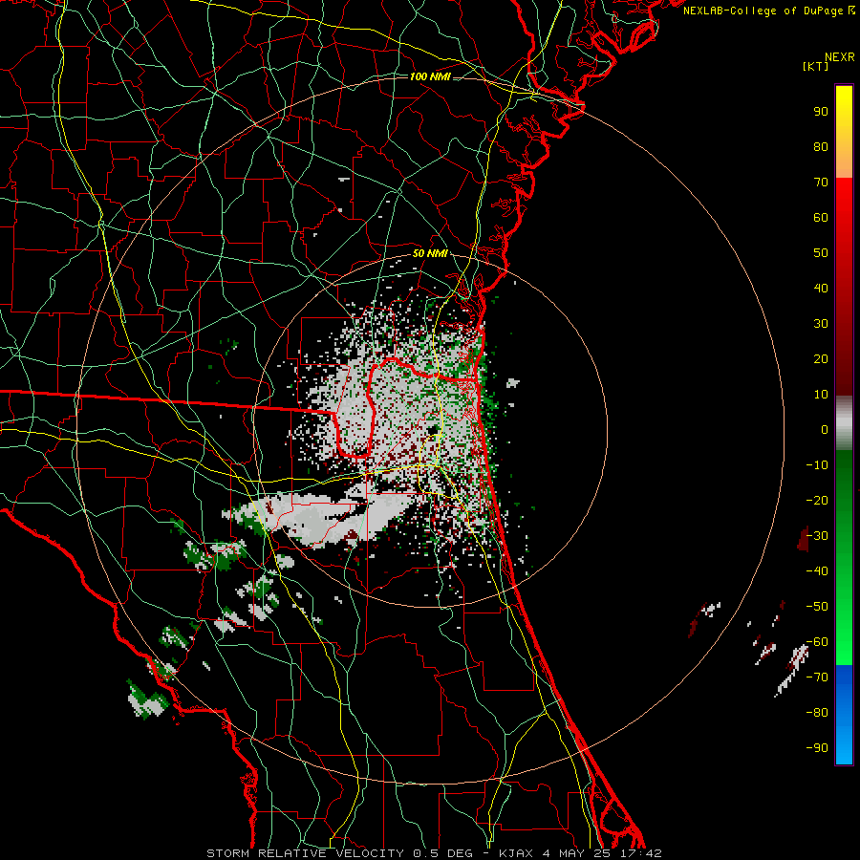Click the -80 scale value
Viewport: 860px width, 860px height.
pyautogui.click(x=817, y=713)
